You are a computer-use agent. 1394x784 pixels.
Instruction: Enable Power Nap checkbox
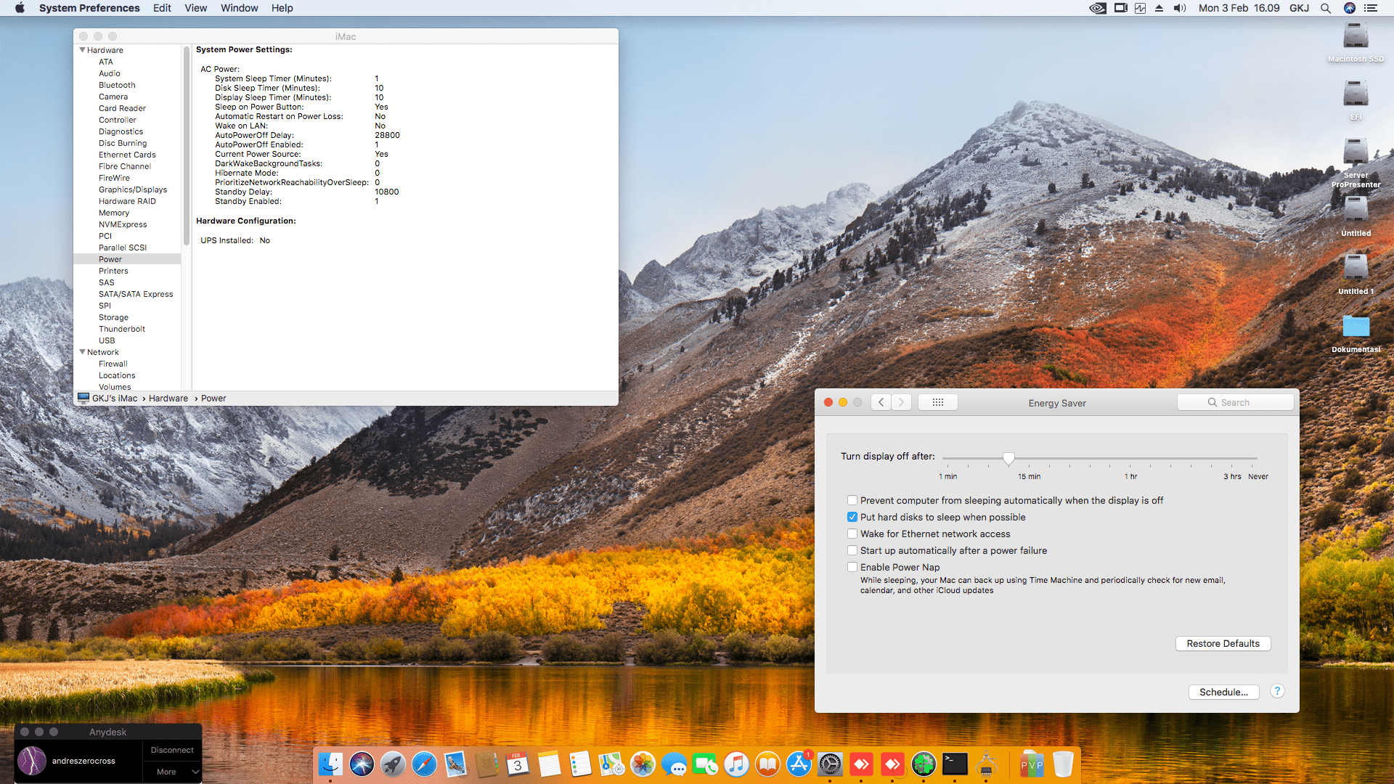click(852, 567)
